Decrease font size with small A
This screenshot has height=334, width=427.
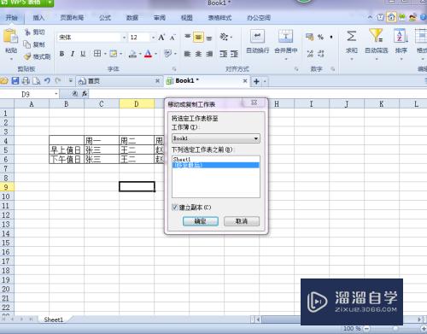(173, 38)
